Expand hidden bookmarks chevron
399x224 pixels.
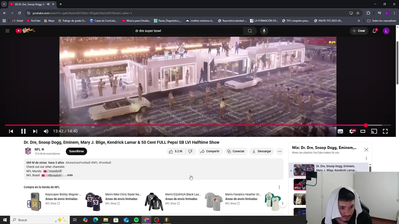click(x=359, y=21)
